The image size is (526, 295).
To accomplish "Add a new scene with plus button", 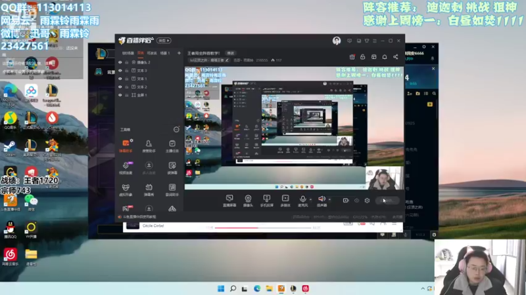I will 179,53.
